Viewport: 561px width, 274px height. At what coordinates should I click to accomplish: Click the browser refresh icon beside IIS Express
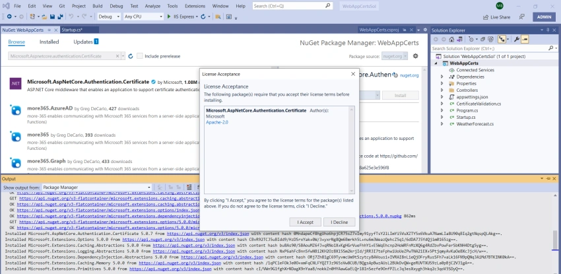pyautogui.click(x=203, y=17)
